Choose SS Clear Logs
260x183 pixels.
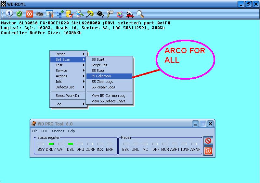[x=110, y=82]
